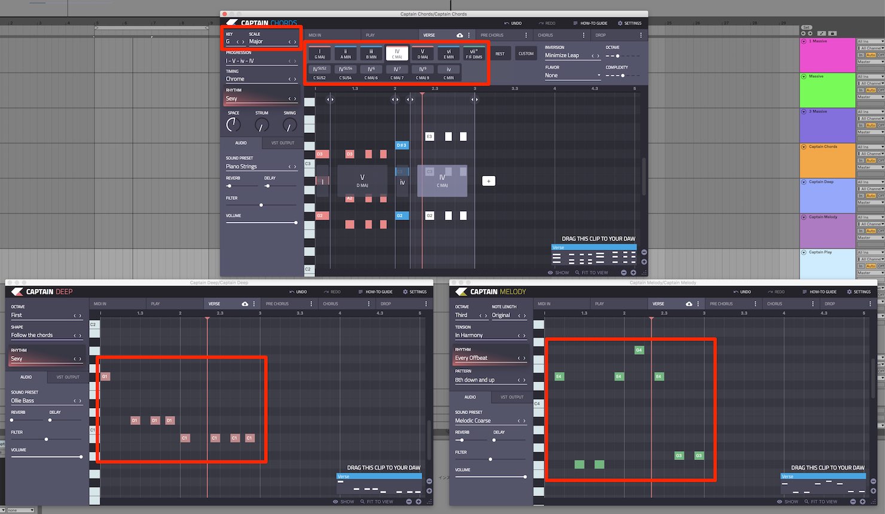This screenshot has height=514, width=885.
Task: Toggle Show eye in Captain Chords
Action: [559, 273]
